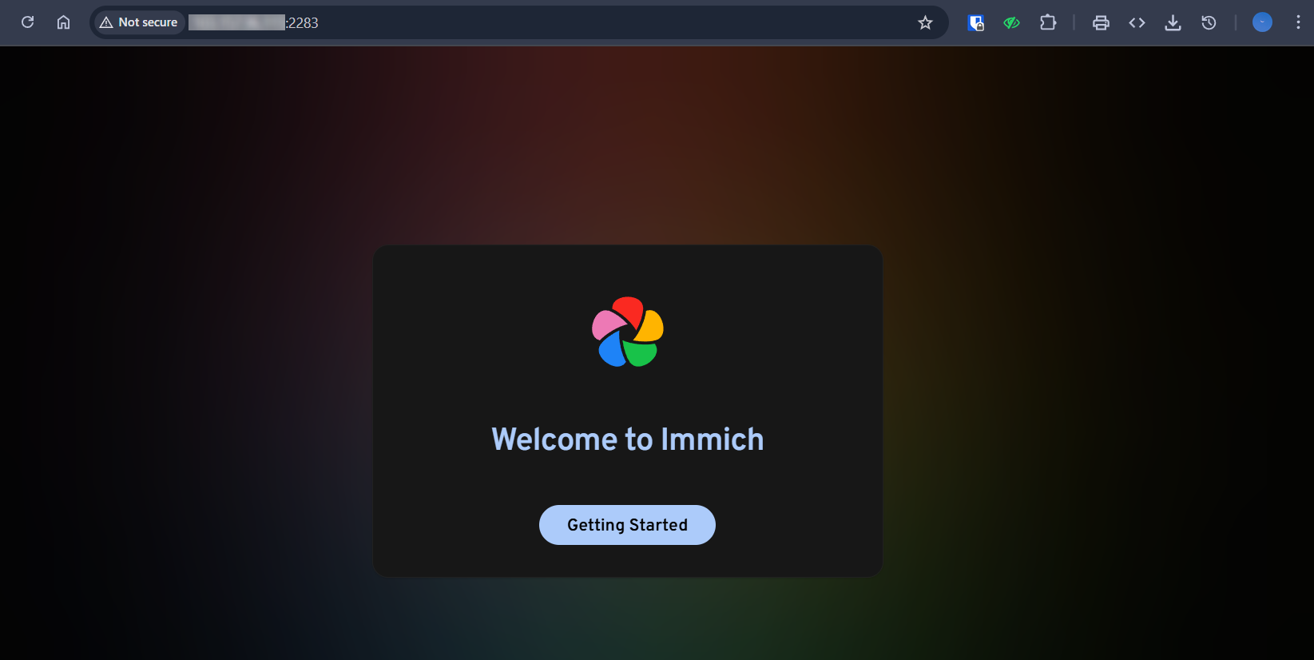Bookmark this page with the star icon
This screenshot has height=660, width=1314.
point(925,22)
